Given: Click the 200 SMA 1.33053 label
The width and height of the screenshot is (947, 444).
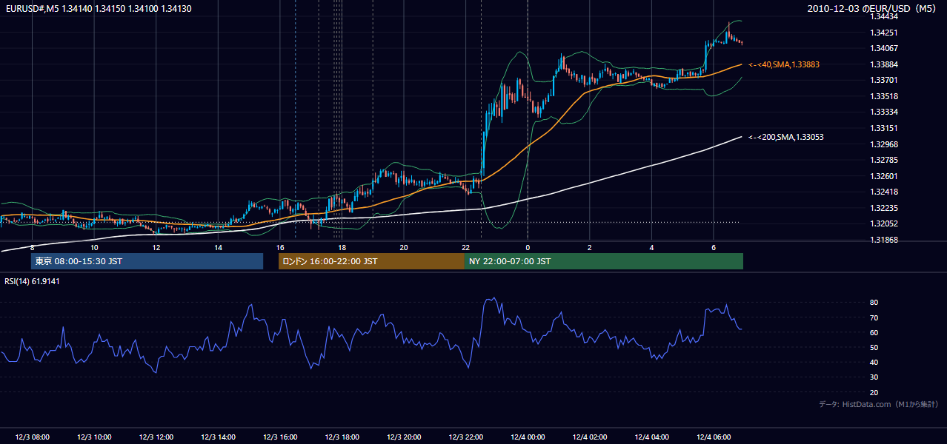Looking at the screenshot, I should 786,137.
